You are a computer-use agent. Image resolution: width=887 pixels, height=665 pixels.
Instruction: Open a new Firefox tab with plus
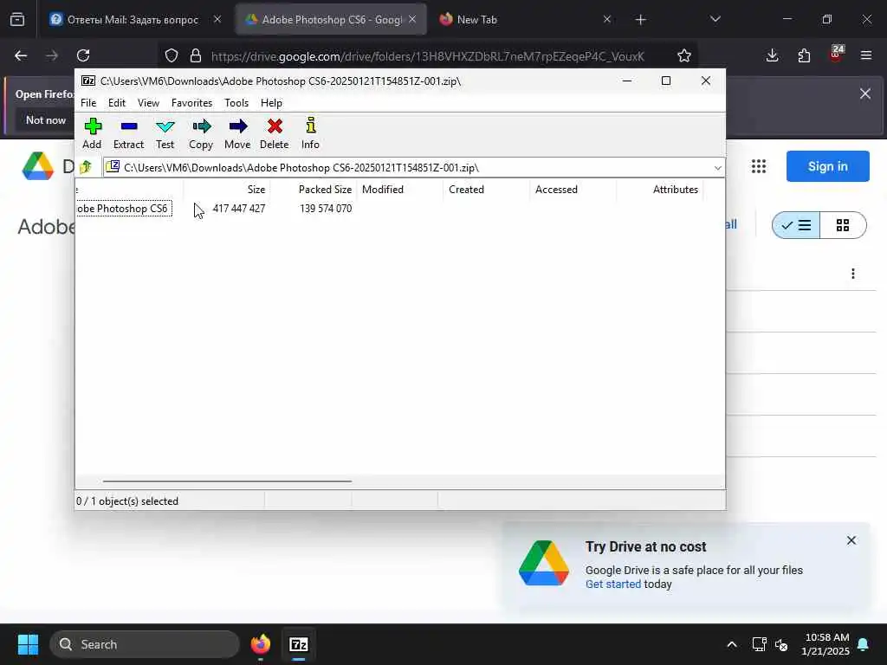click(640, 20)
